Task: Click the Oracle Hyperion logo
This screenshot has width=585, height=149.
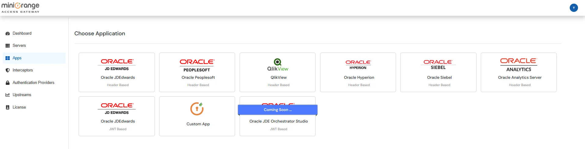Action: point(358,64)
